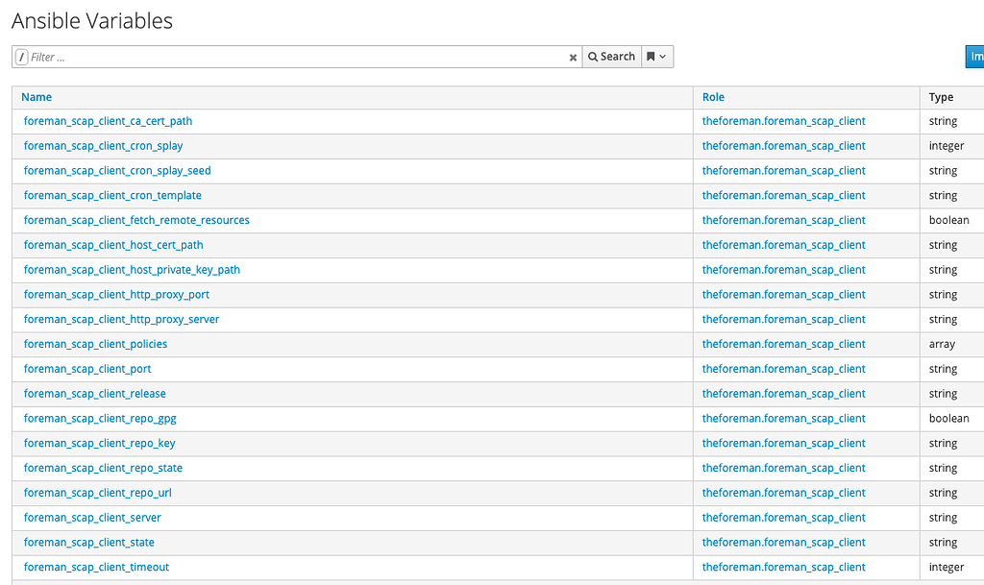Click the magnifying glass icon on Search button
The width and height of the screenshot is (984, 585).
(595, 57)
